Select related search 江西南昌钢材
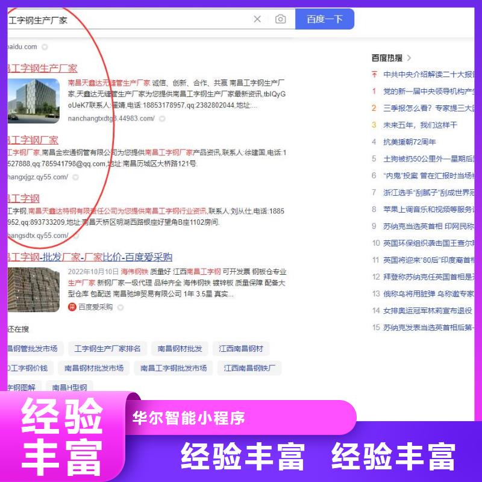 coord(241,349)
